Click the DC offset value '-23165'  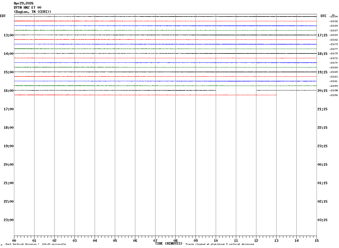(333, 72)
